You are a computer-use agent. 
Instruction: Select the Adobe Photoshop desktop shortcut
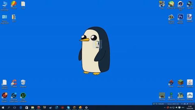click(x=180, y=19)
